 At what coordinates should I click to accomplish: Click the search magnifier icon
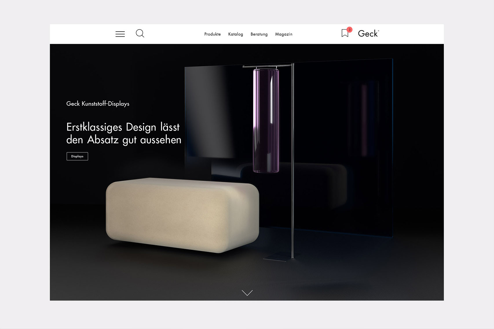coord(140,34)
